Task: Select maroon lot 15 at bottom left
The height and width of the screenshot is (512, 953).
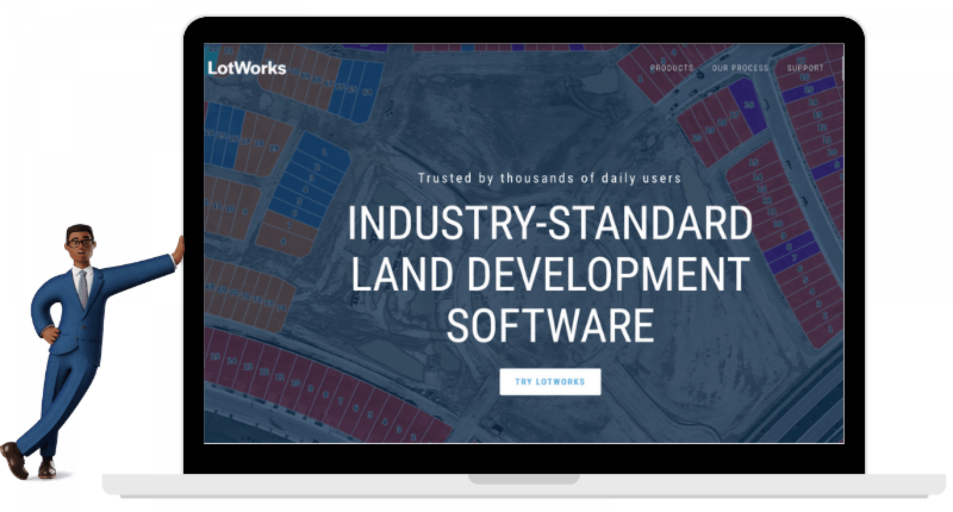Action: (215, 356)
